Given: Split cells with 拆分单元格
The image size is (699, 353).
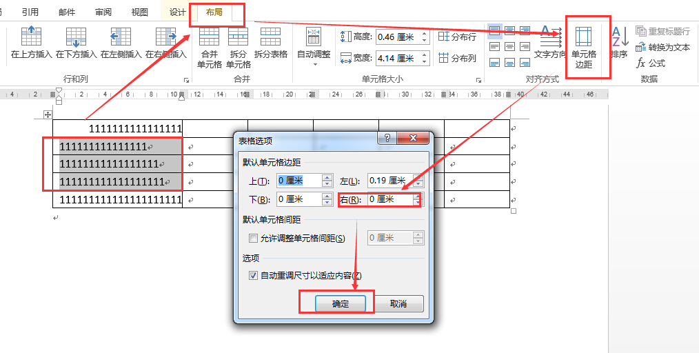Looking at the screenshot, I should tap(238, 48).
